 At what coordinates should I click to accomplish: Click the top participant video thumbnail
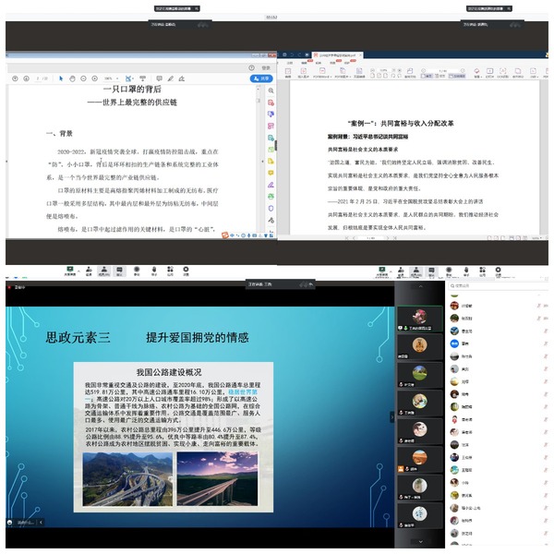[x=418, y=317]
